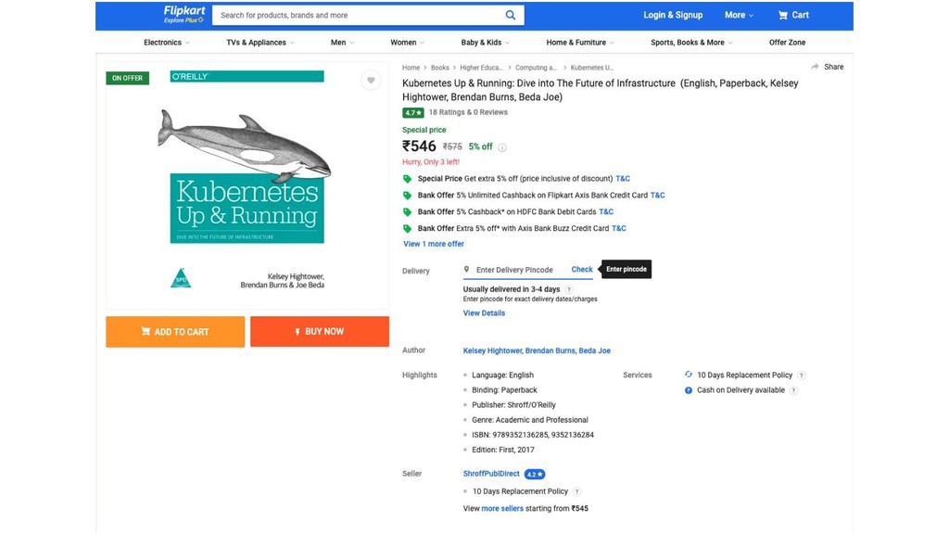
Task: Add book to wishlist with heart icon
Action: (x=371, y=80)
